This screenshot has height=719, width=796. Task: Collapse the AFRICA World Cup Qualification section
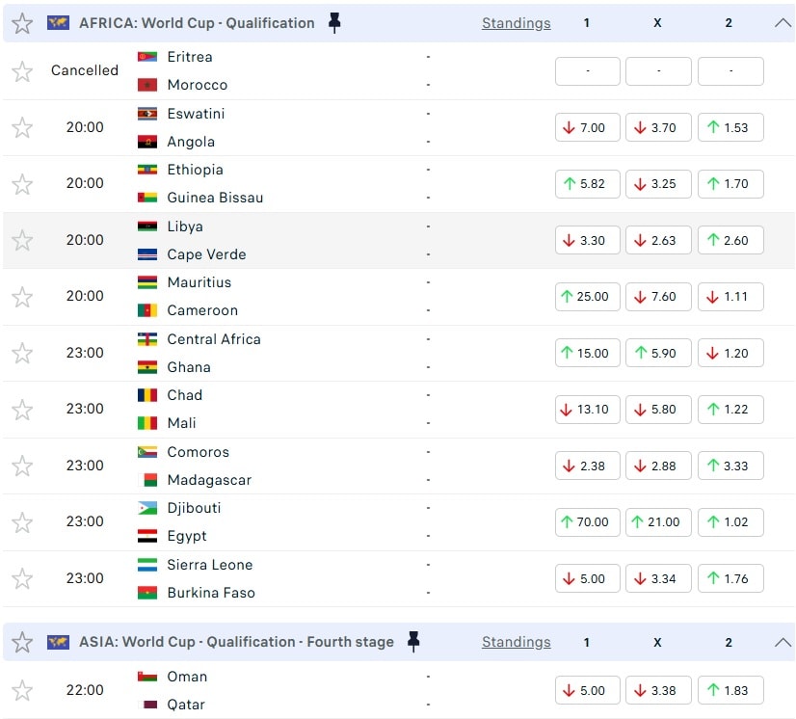pos(783,23)
